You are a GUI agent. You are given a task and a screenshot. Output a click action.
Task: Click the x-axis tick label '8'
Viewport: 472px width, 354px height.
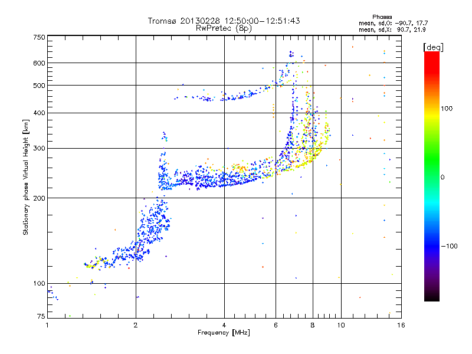[x=313, y=325]
